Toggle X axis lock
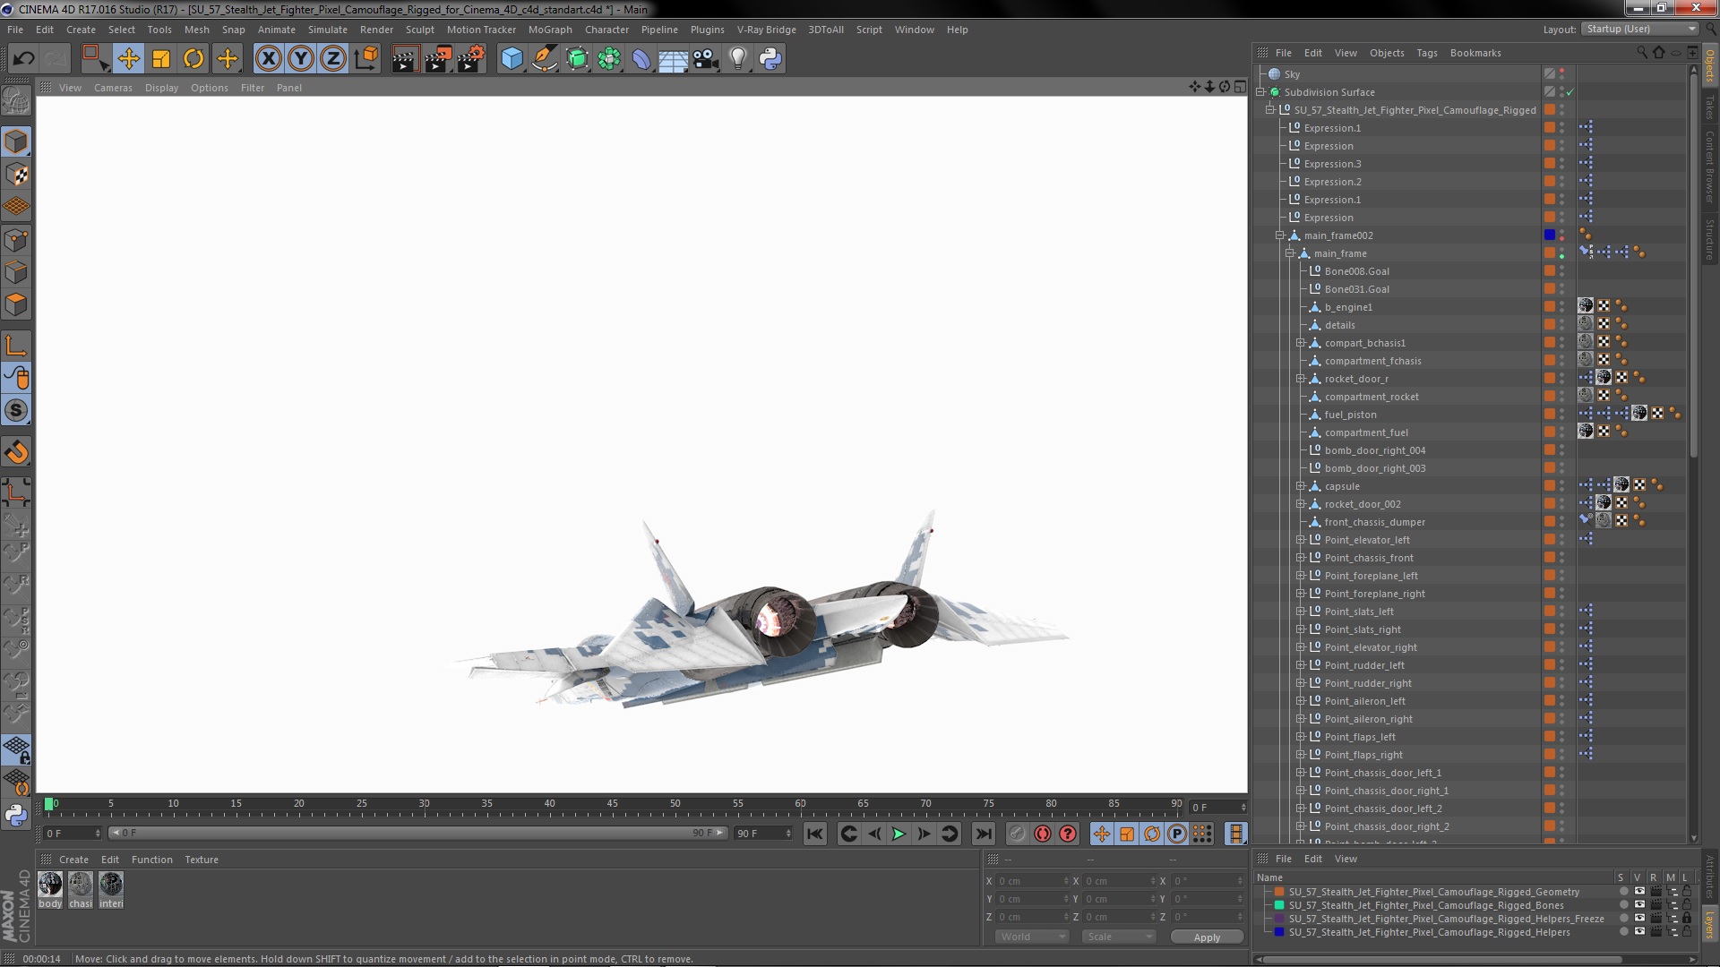The height and width of the screenshot is (967, 1720). click(x=268, y=59)
